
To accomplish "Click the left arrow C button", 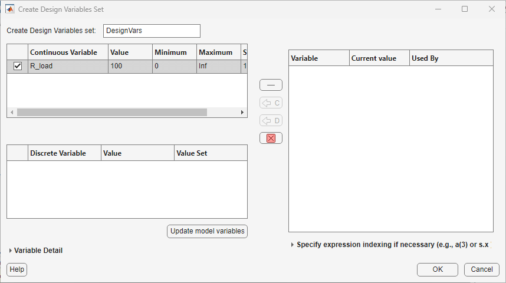I will click(271, 103).
